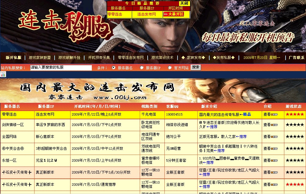Select the 服务器IP search condition radio

pyautogui.click(x=142, y=68)
